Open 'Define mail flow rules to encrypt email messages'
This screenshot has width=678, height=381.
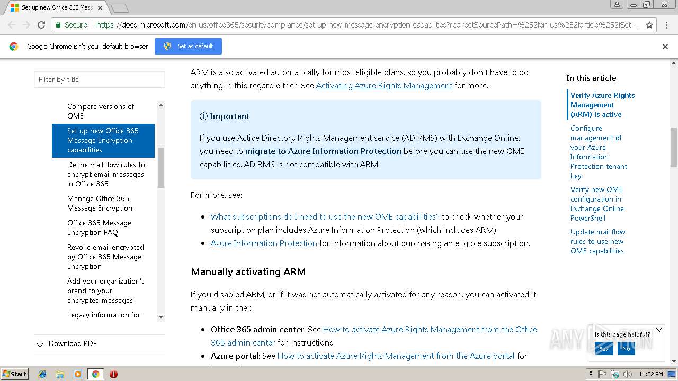click(x=106, y=174)
